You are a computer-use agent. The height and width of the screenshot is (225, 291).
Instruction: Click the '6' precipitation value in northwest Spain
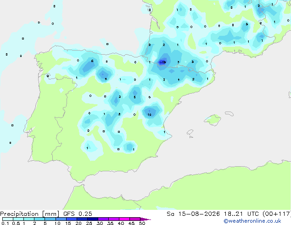pyautogui.click(x=92, y=61)
